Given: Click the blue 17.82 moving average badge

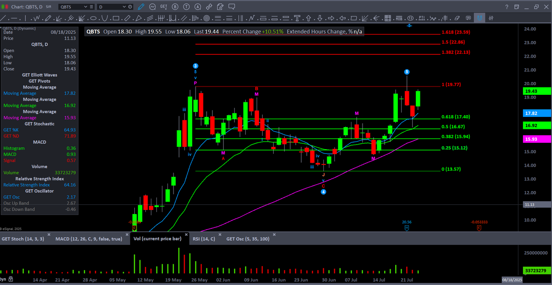Looking at the screenshot, I should (x=537, y=113).
